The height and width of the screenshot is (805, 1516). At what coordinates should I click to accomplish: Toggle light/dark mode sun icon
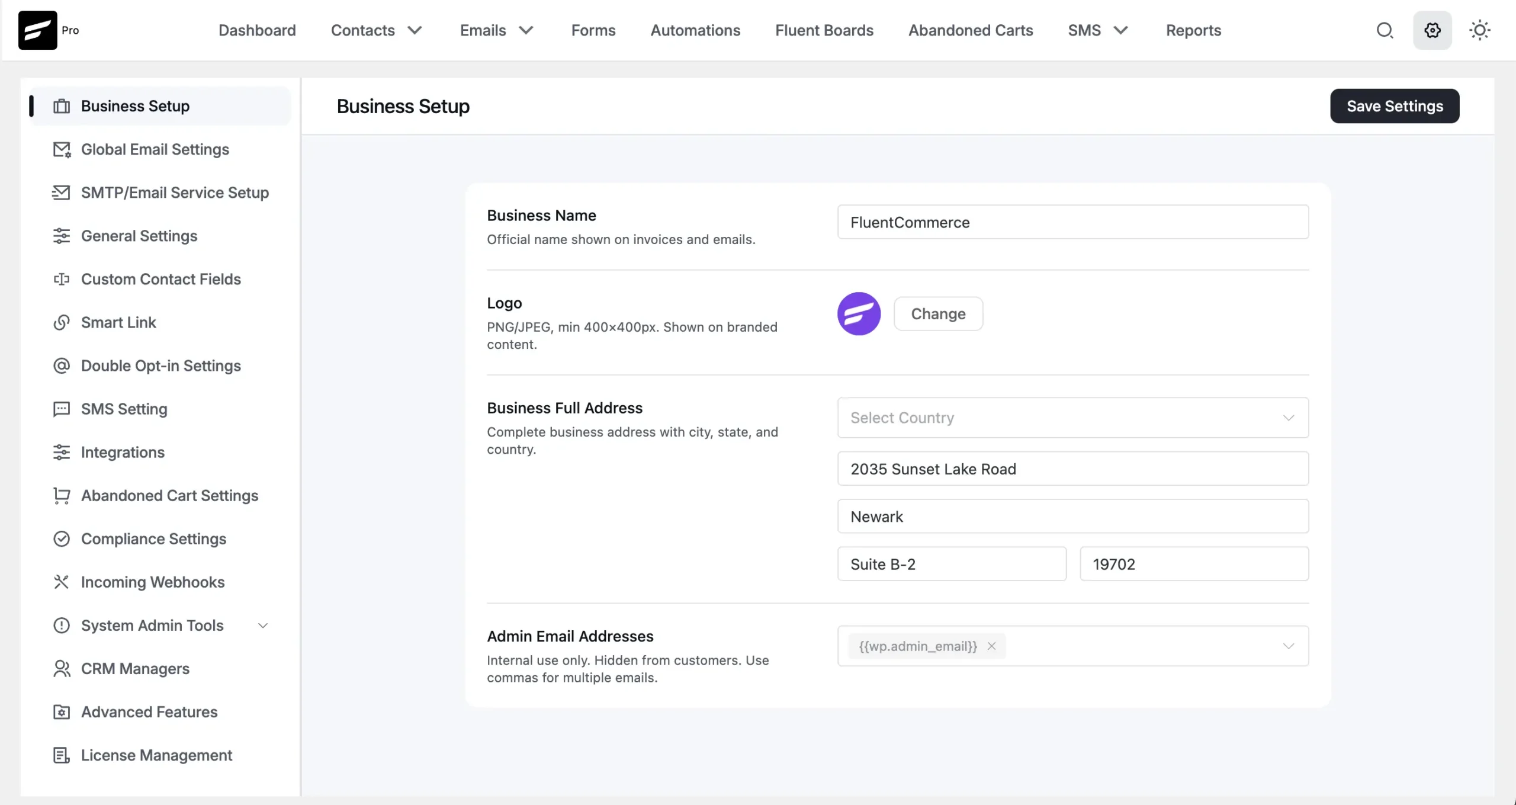(x=1479, y=30)
